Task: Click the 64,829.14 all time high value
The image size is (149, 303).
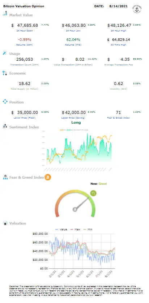Action: pyautogui.click(x=121, y=40)
